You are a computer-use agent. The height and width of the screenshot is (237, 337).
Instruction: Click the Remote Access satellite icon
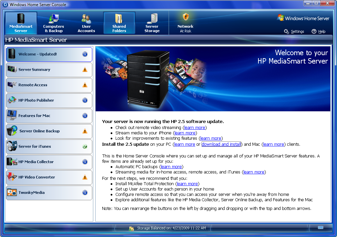[x=12, y=85]
